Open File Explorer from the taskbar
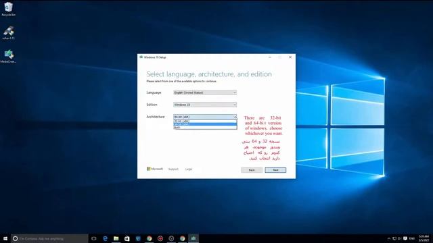The height and width of the screenshot is (243, 433). pos(116,238)
